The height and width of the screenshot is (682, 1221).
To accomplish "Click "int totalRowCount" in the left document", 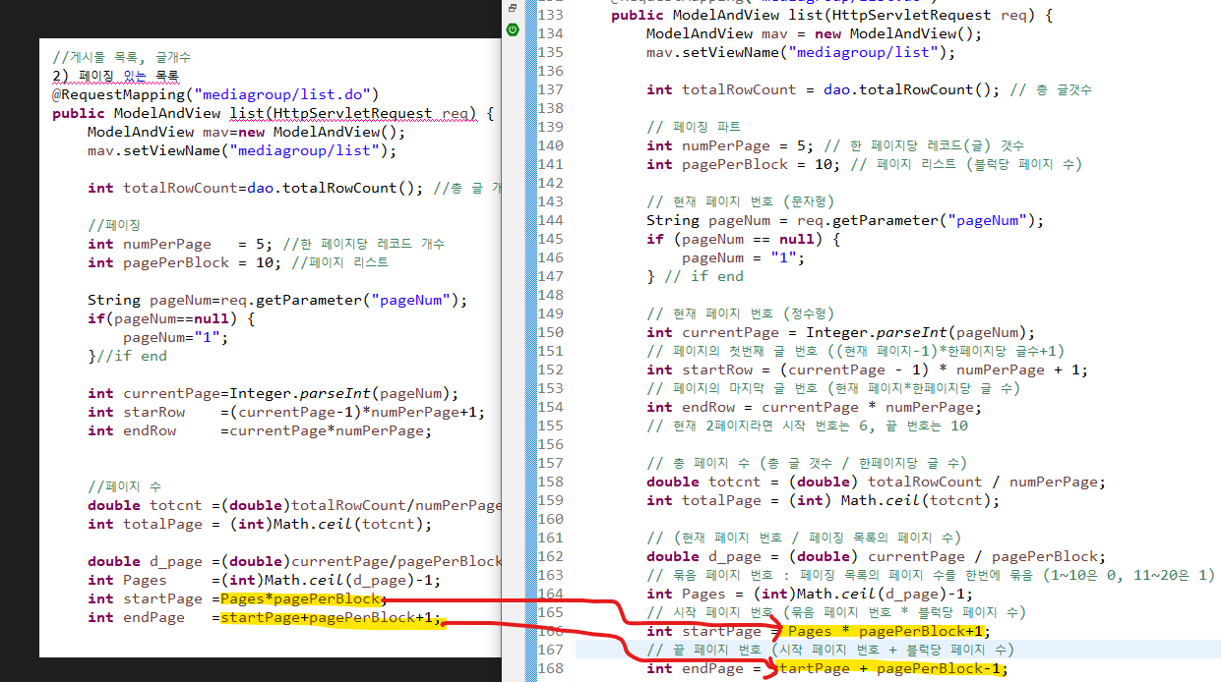I will [161, 189].
